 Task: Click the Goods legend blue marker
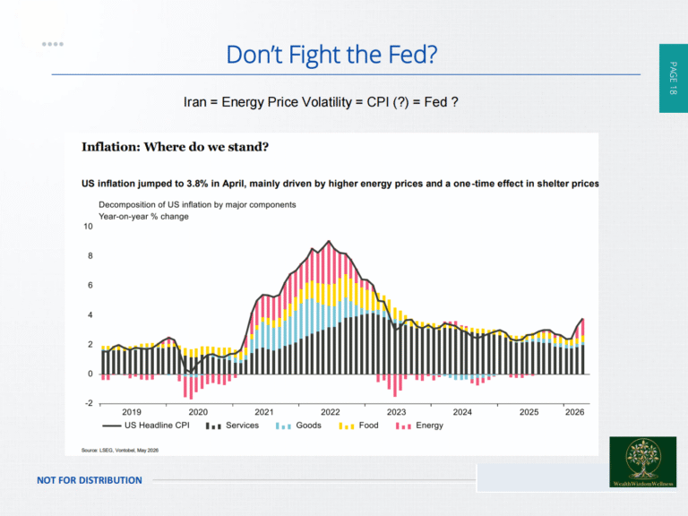(283, 426)
